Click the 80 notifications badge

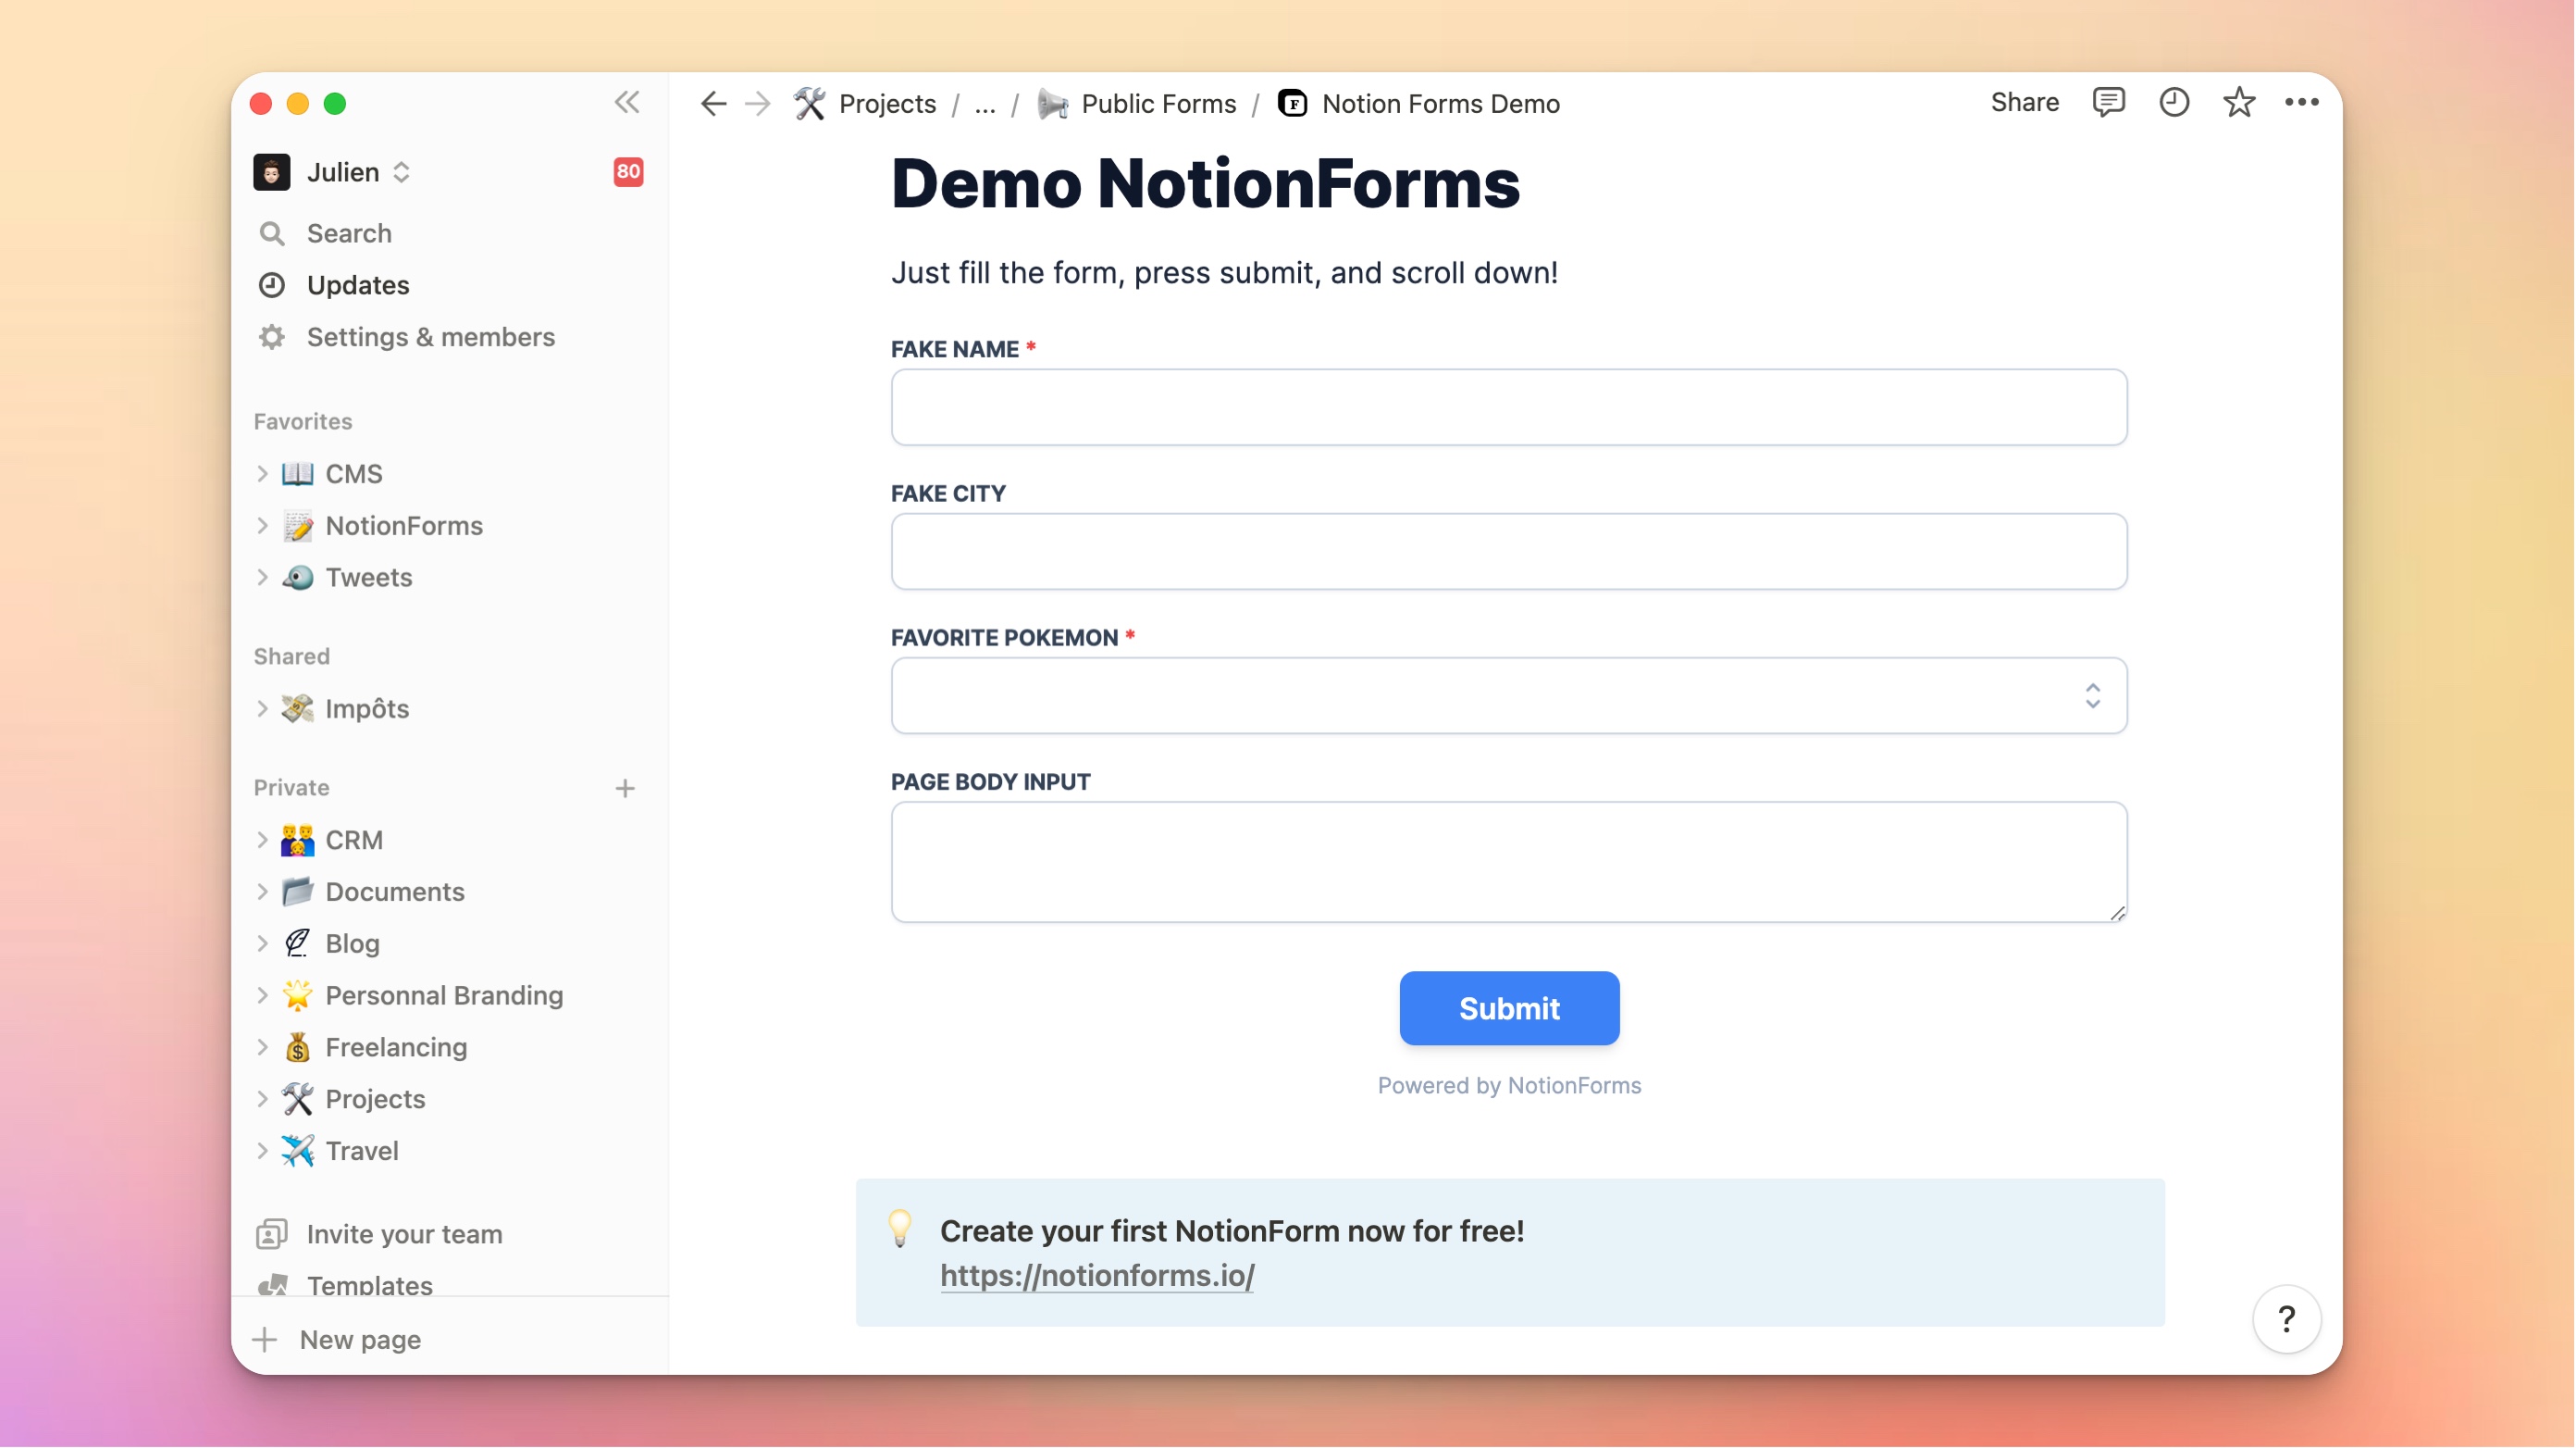pos(628,171)
